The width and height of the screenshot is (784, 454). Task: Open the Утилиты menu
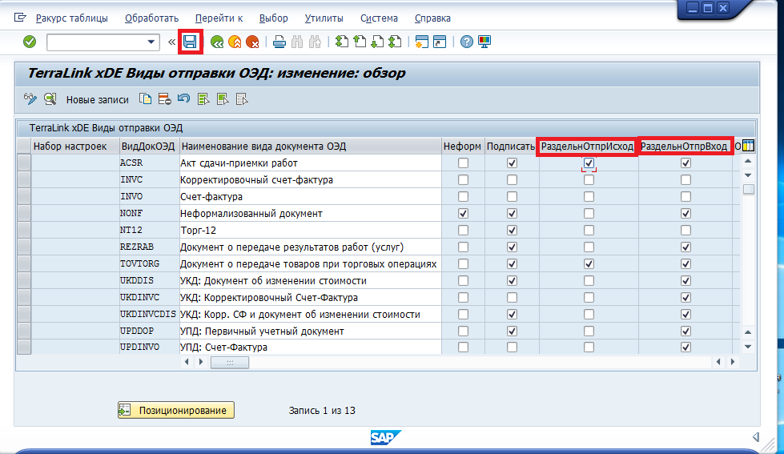[x=324, y=18]
